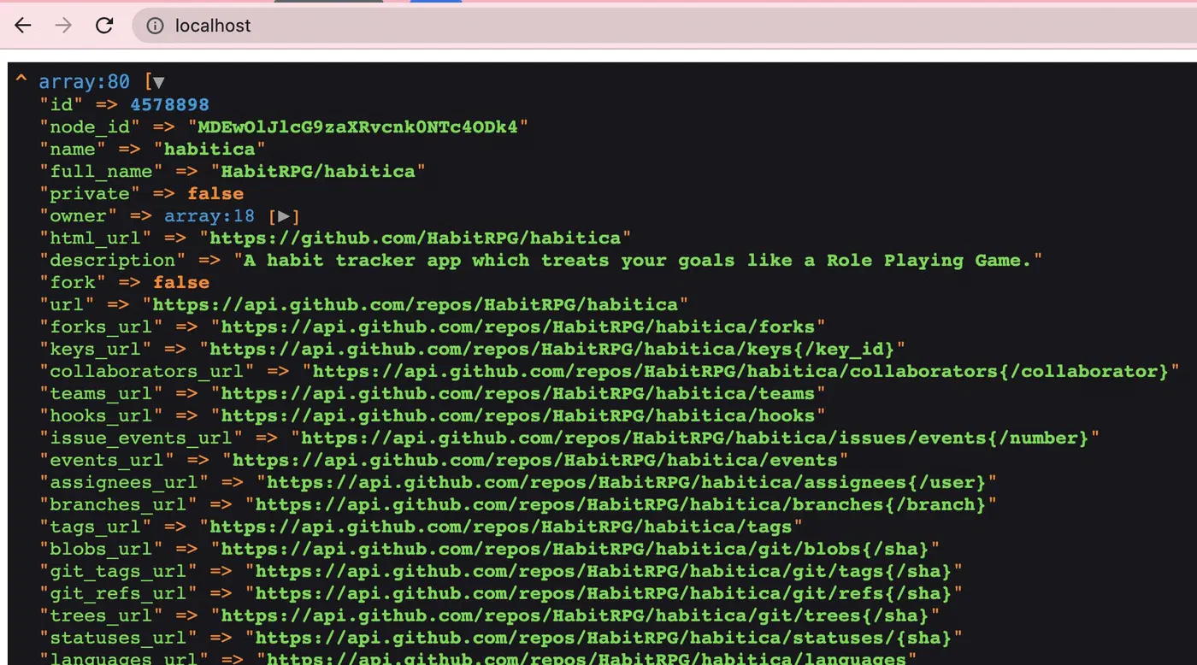
Task: Select the tags_url value
Action: point(501,527)
